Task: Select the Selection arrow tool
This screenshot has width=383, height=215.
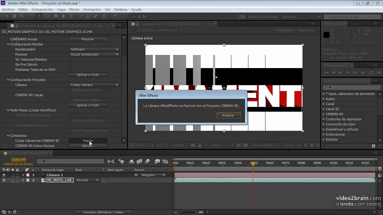Action: pos(7,16)
